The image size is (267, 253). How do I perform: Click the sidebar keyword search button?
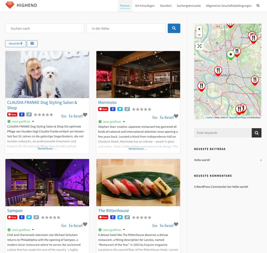257,133
